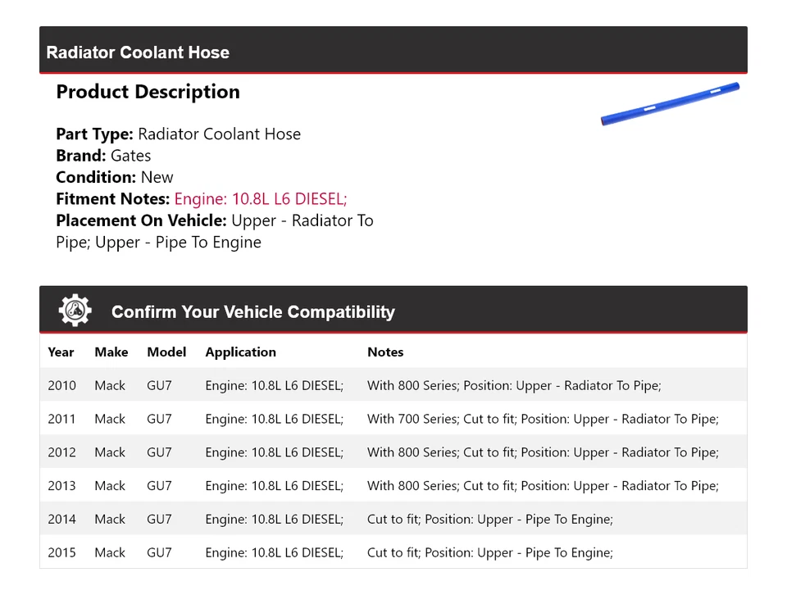Click the Year column header
The width and height of the screenshot is (787, 595).
click(61, 352)
